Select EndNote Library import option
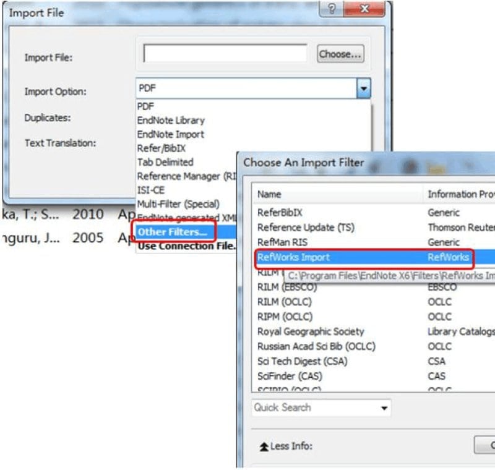This screenshot has height=470, width=495. pyautogui.click(x=171, y=120)
